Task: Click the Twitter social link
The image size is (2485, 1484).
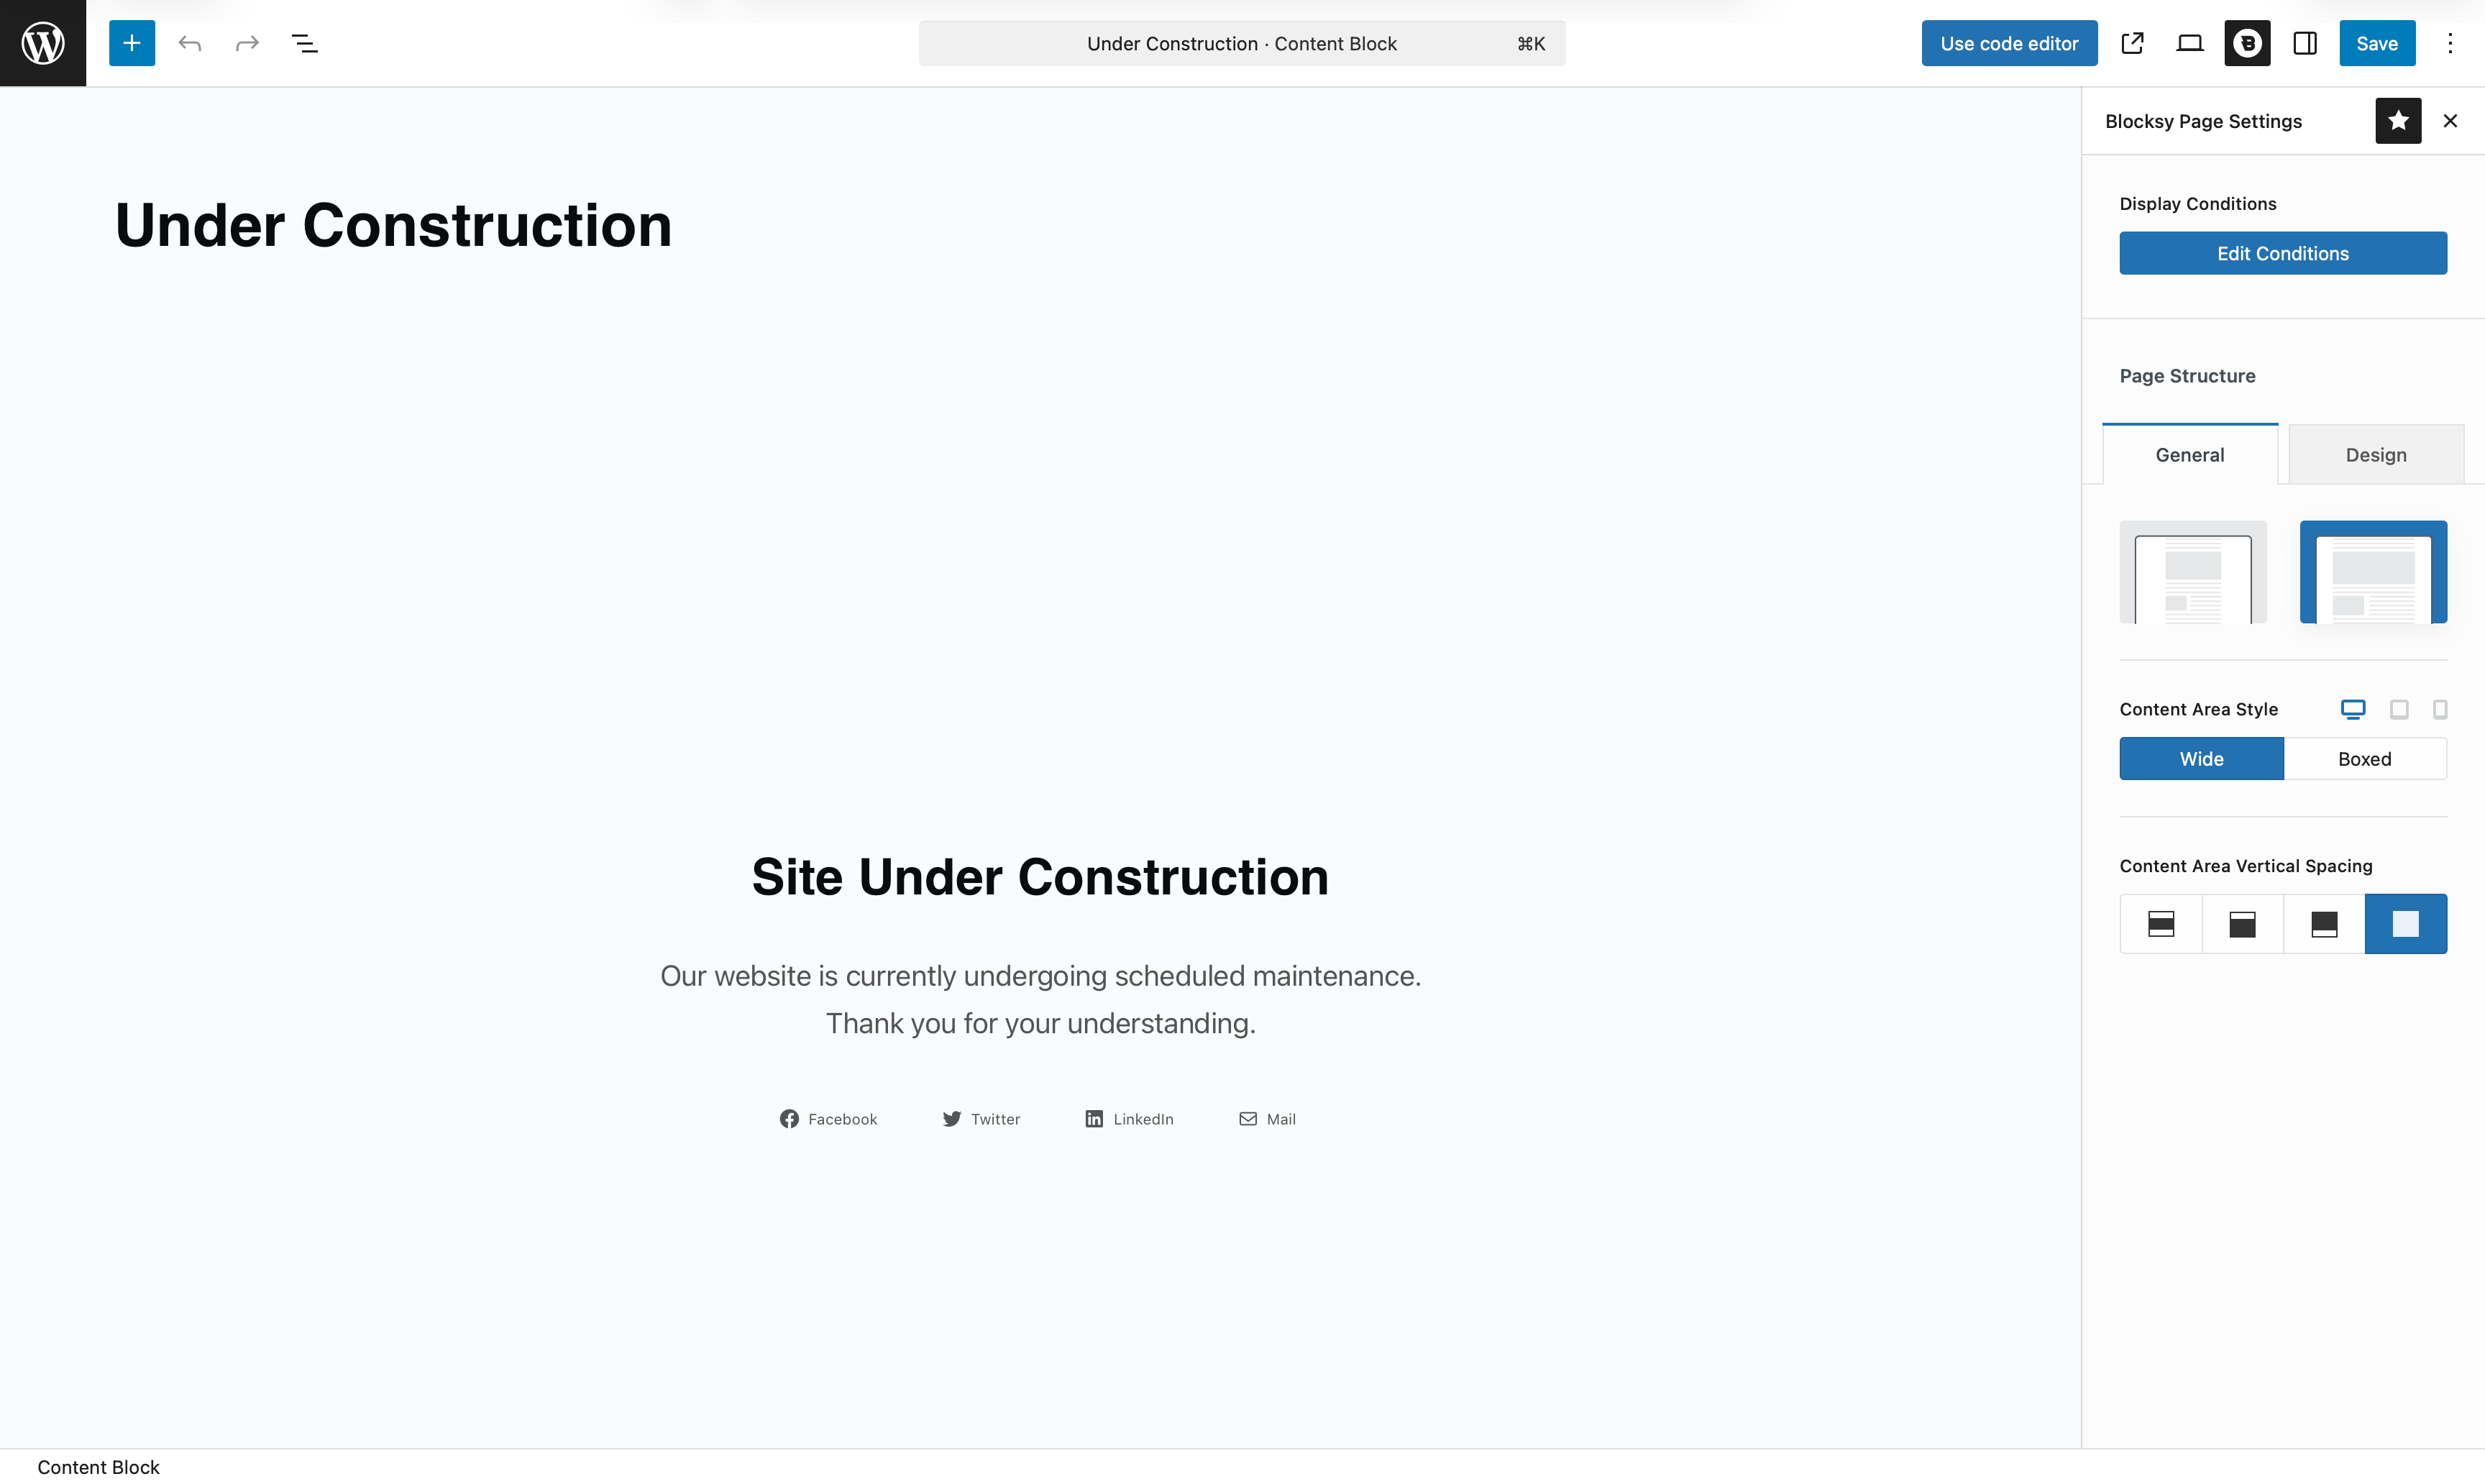Action: pyautogui.click(x=981, y=1119)
